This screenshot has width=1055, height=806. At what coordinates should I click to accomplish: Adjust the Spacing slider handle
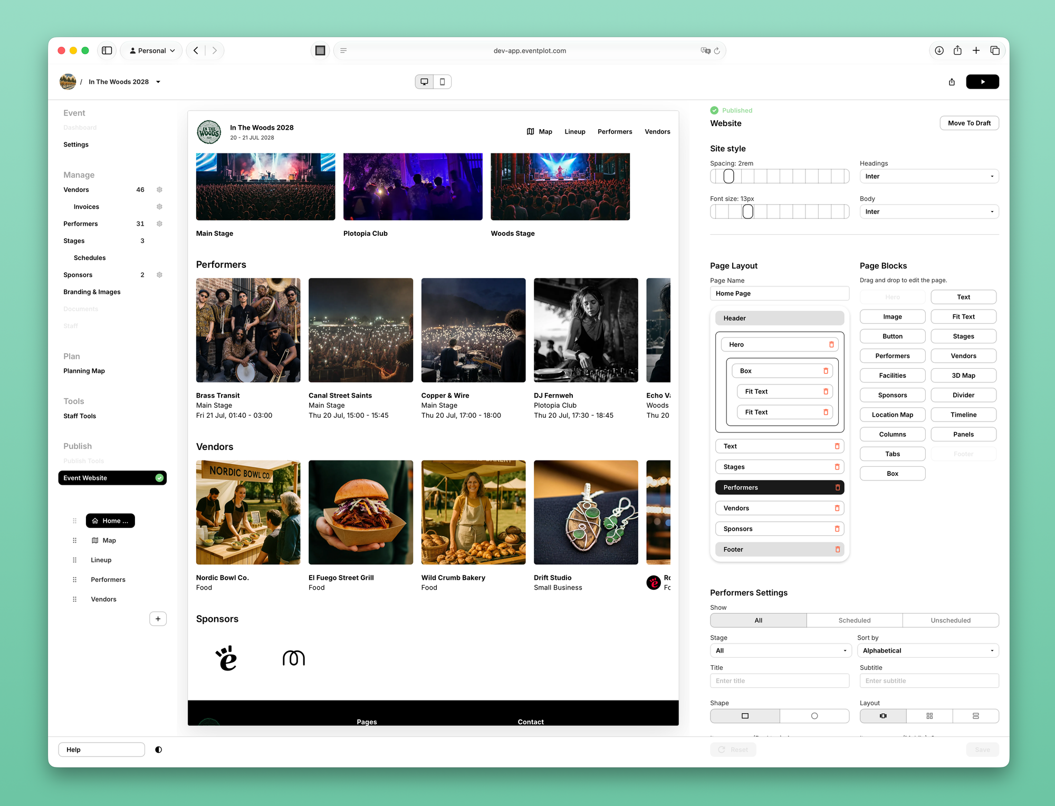coord(728,176)
